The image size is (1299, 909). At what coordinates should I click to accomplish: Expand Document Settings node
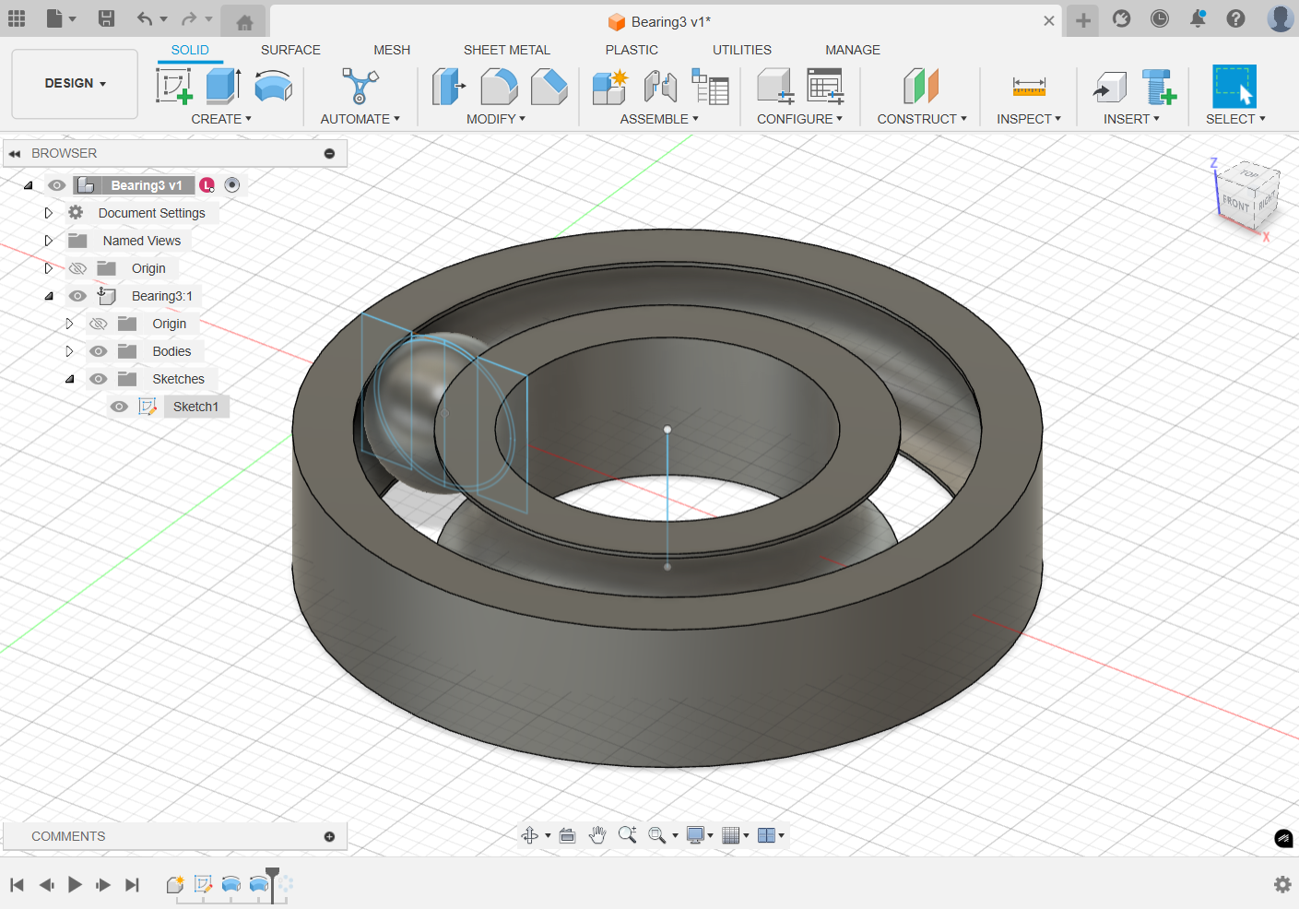click(x=49, y=213)
